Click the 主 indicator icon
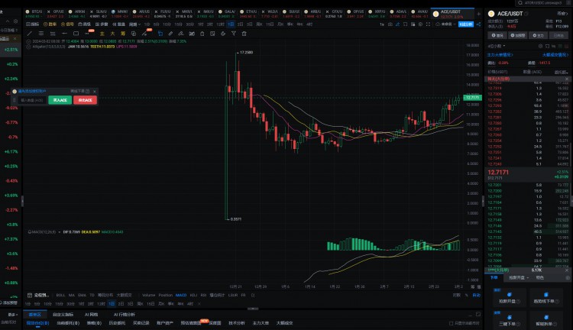 (x=102, y=34)
